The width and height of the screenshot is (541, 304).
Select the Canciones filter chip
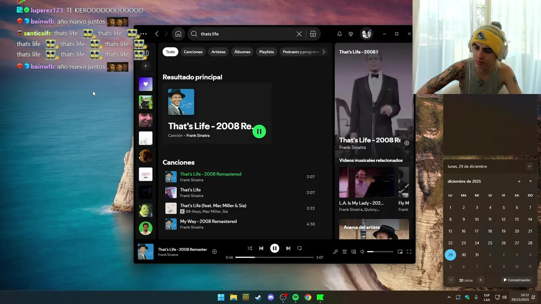pyautogui.click(x=193, y=52)
